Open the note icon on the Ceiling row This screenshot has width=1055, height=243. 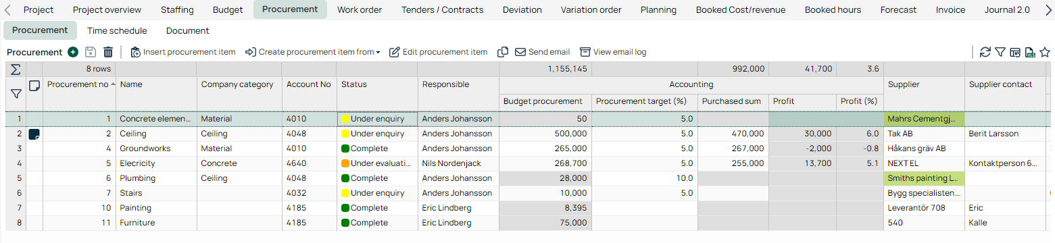pyautogui.click(x=34, y=134)
